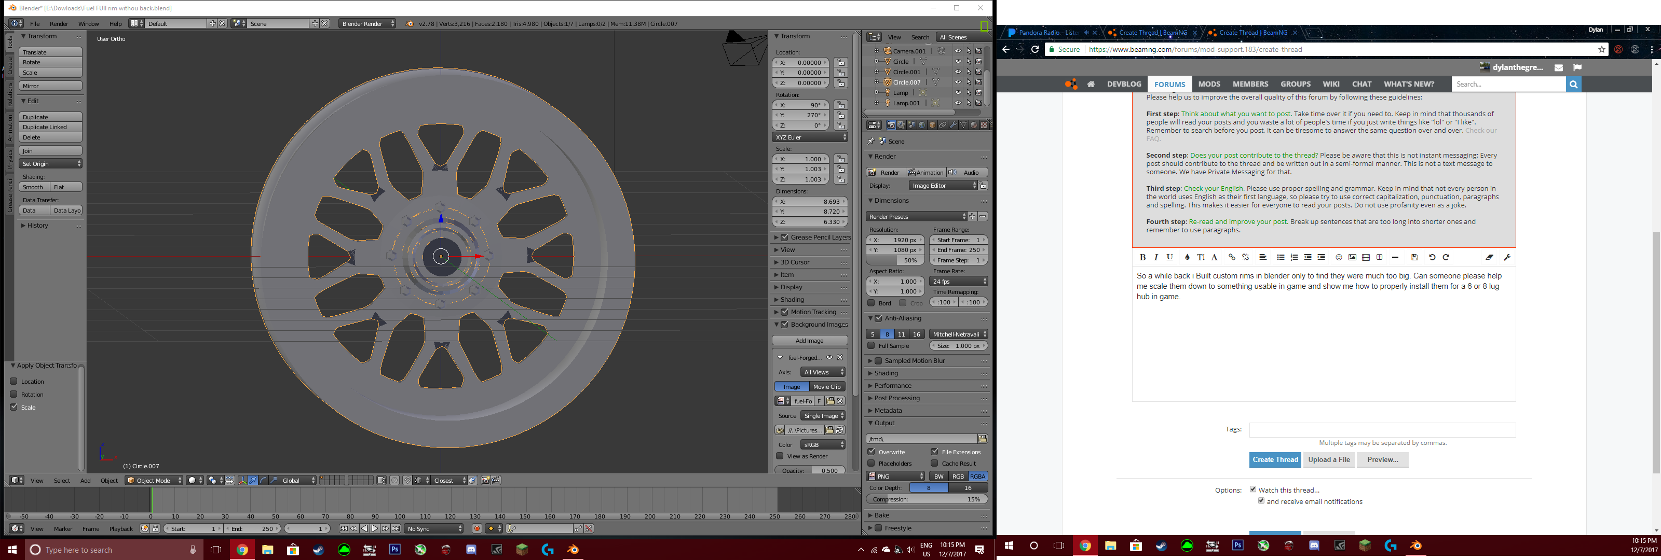Open the Image Editor display dropdown
Viewport: 1661px width, 560px height.
pyautogui.click(x=943, y=186)
